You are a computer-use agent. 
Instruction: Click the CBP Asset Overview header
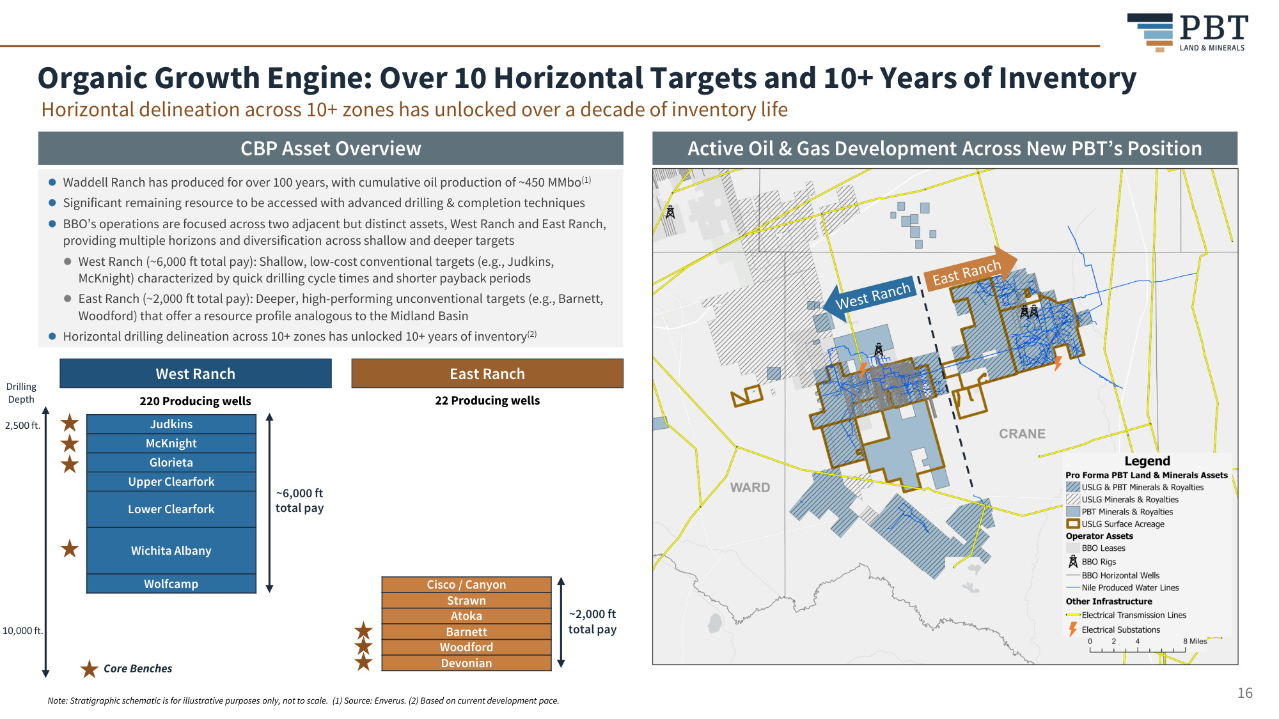tap(331, 148)
